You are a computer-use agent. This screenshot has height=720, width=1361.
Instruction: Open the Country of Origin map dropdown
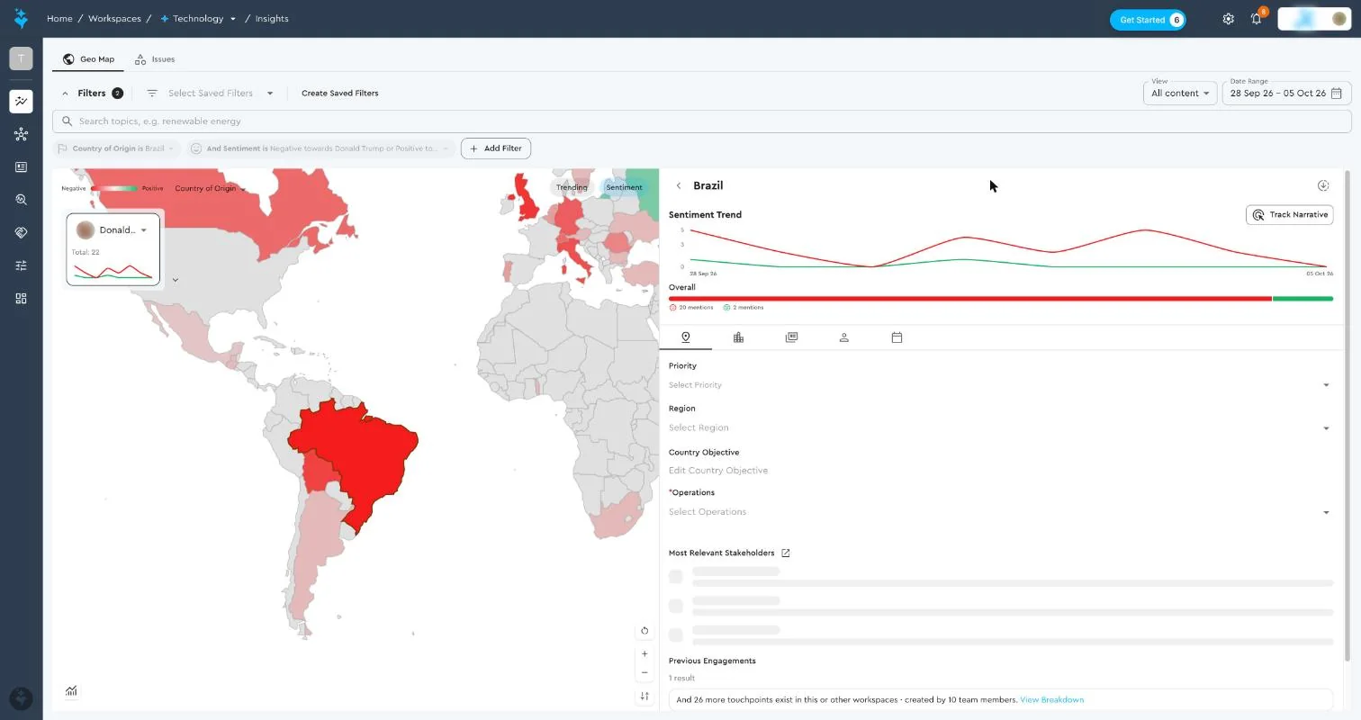[x=210, y=188]
